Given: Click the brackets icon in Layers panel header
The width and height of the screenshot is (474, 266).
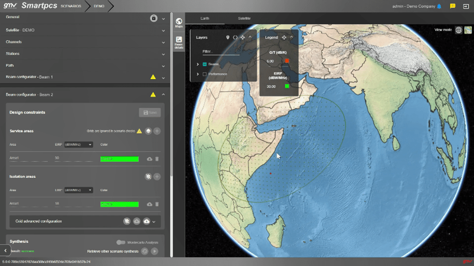Looking at the screenshot, I should (235, 37).
